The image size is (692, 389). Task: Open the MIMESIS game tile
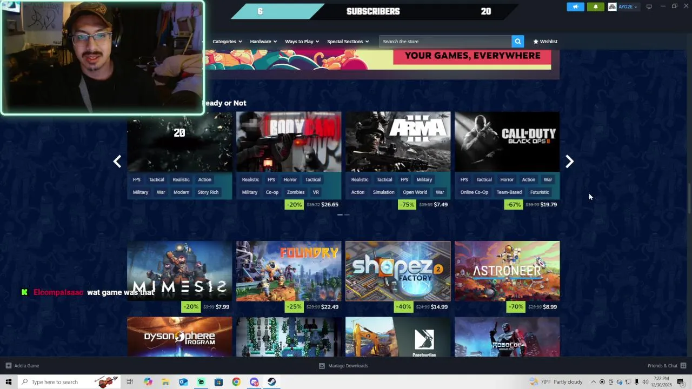pyautogui.click(x=179, y=271)
